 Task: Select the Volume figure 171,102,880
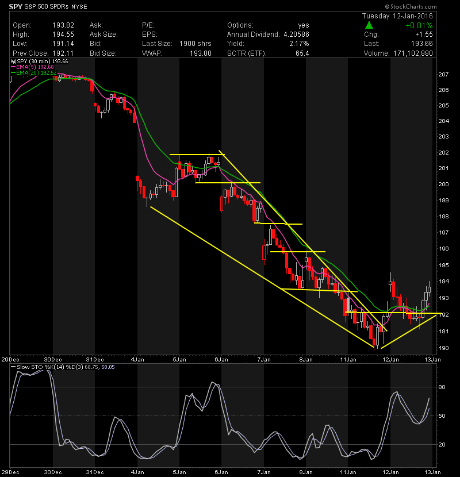point(413,53)
